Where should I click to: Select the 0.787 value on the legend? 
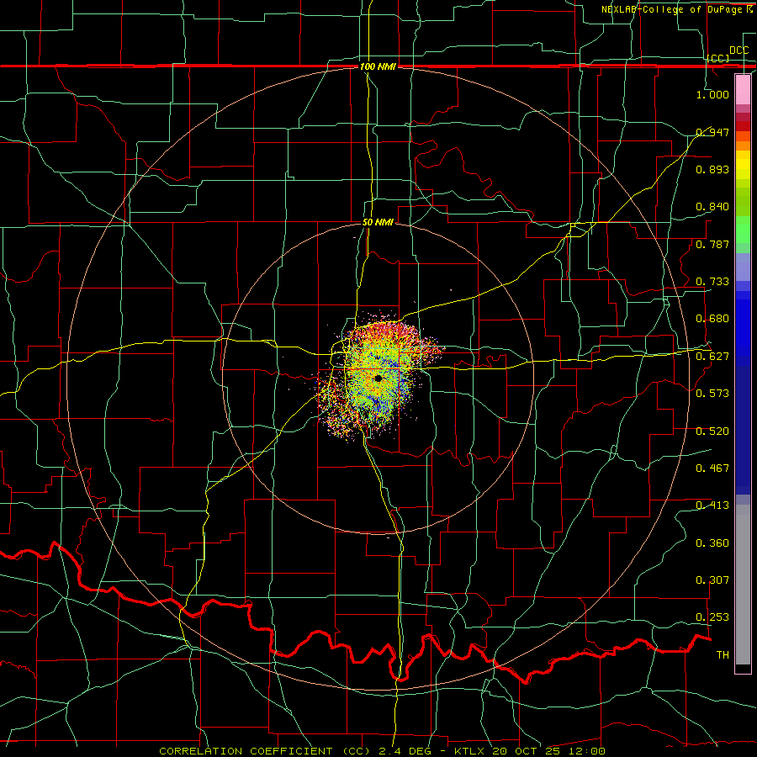click(712, 244)
